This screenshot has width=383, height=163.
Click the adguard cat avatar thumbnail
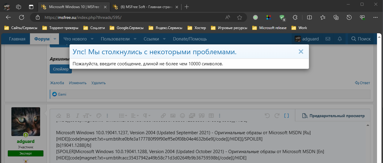[26, 122]
